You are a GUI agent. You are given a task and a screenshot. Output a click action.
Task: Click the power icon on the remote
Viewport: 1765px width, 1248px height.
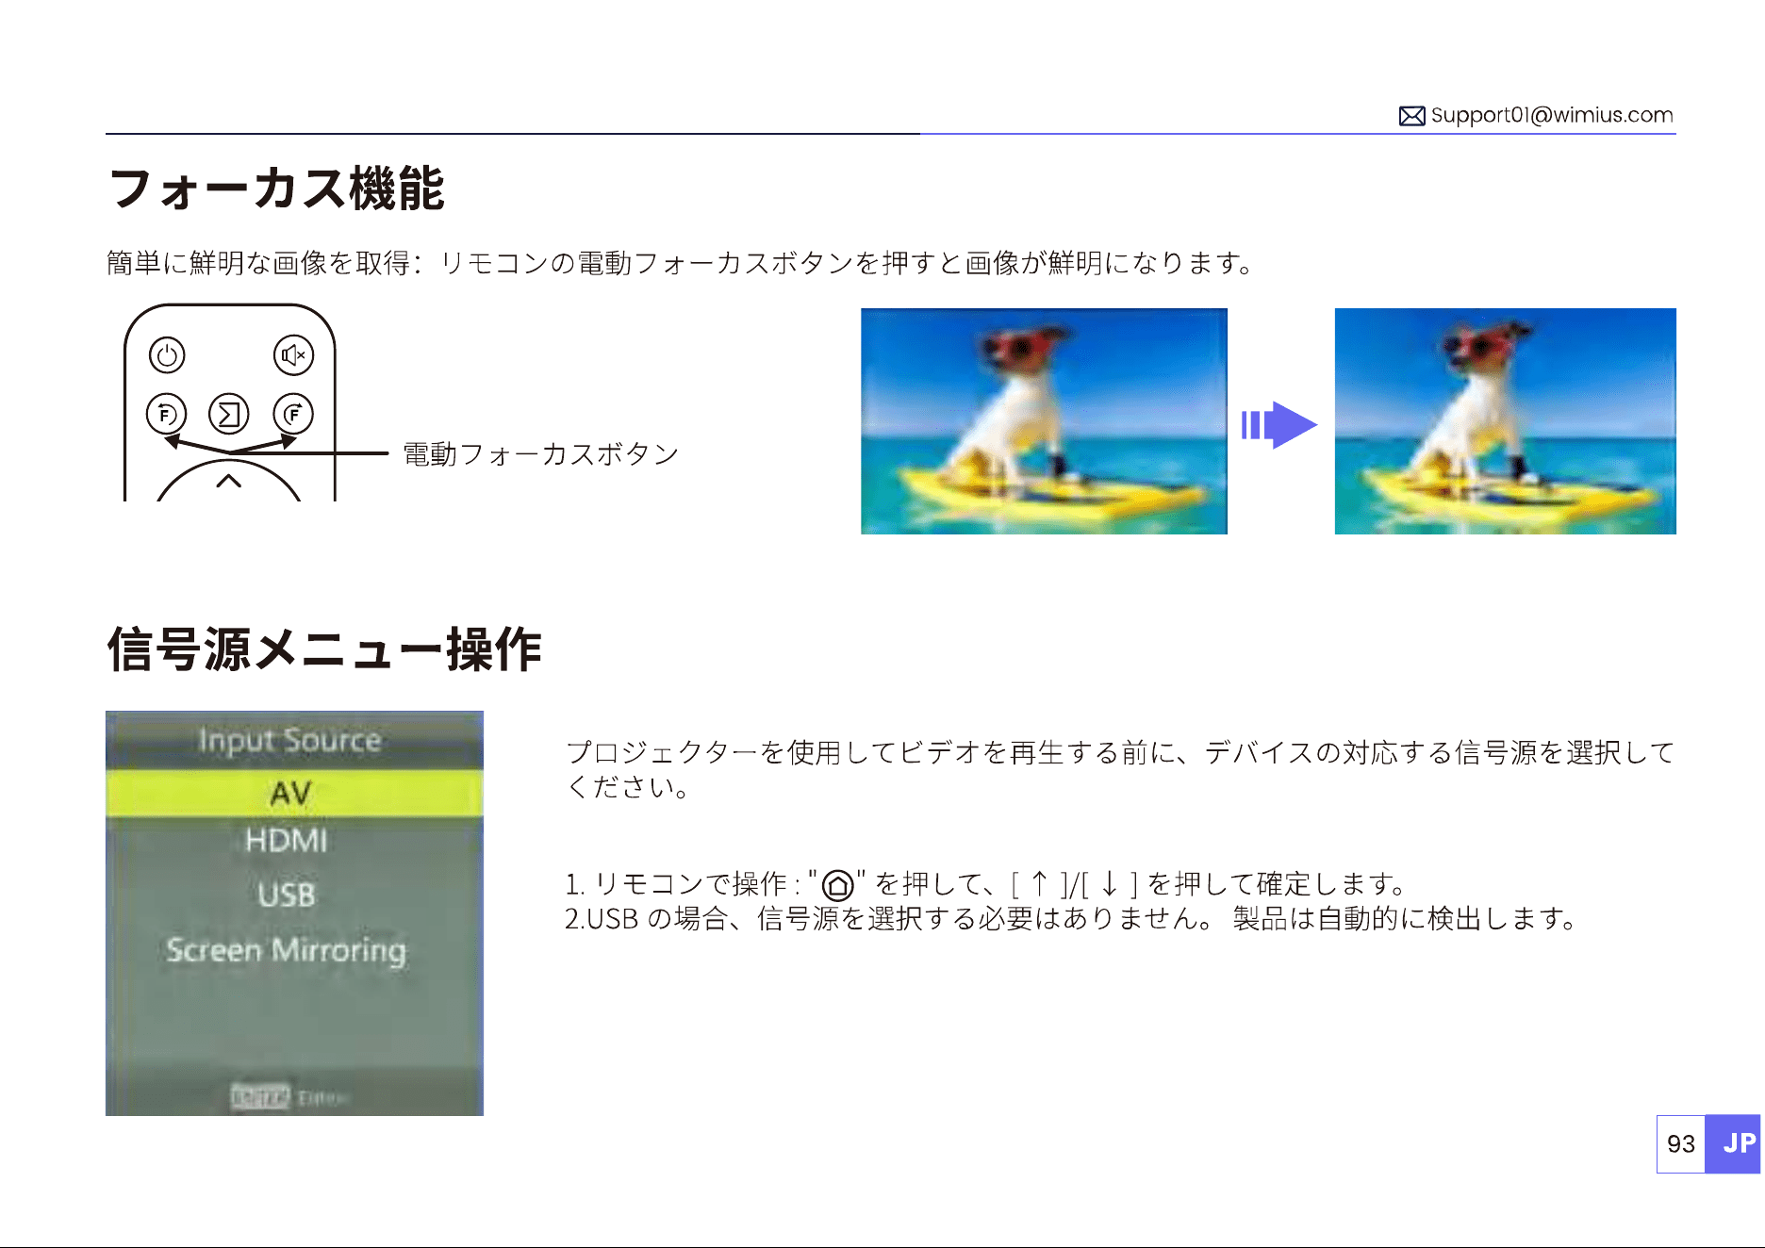coord(167,355)
